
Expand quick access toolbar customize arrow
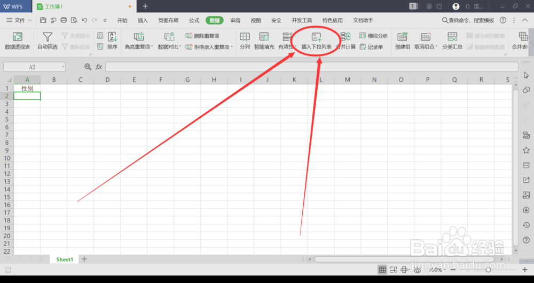tap(105, 20)
